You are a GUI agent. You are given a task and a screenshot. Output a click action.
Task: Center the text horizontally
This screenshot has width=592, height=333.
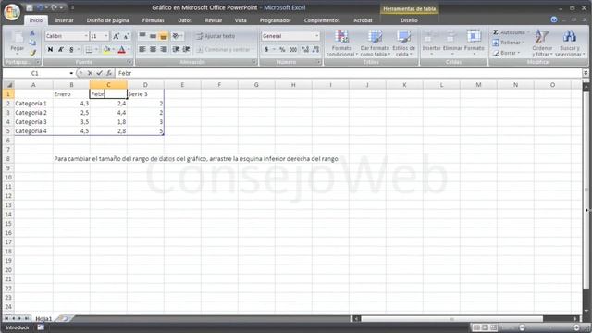(153, 49)
